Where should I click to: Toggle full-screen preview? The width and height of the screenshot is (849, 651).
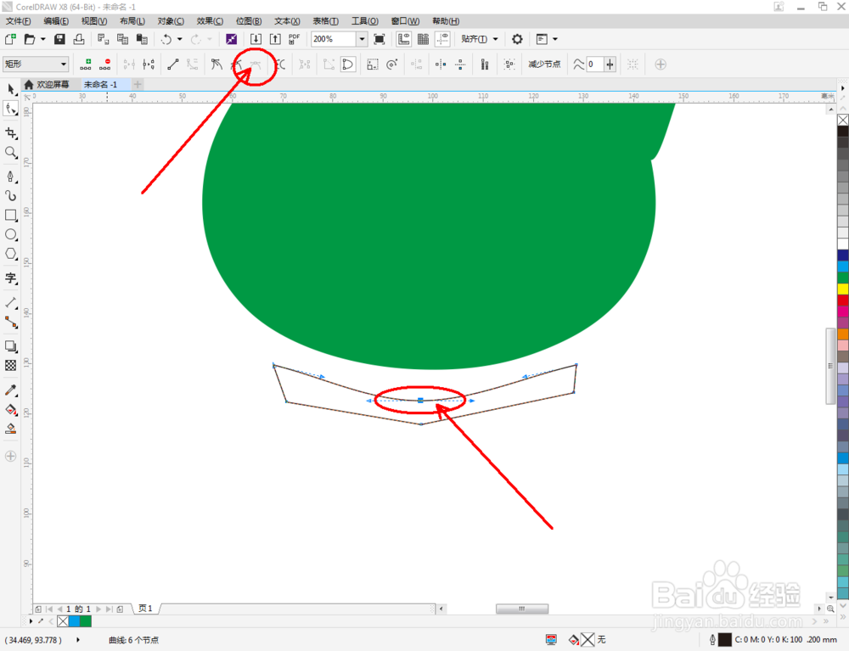coord(380,39)
